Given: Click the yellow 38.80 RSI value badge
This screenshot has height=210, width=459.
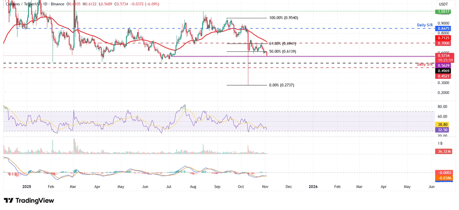Looking at the screenshot, I should [x=443, y=124].
